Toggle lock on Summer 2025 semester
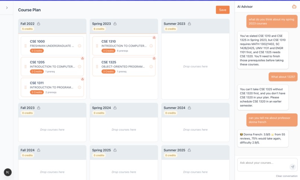The width and height of the screenshot is (300, 180). 189,150
